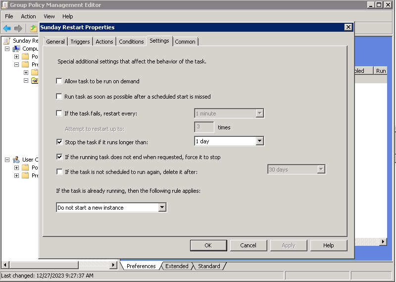Check delete task if not scheduled to run again
This screenshot has height=282, width=396.
pyautogui.click(x=59, y=172)
